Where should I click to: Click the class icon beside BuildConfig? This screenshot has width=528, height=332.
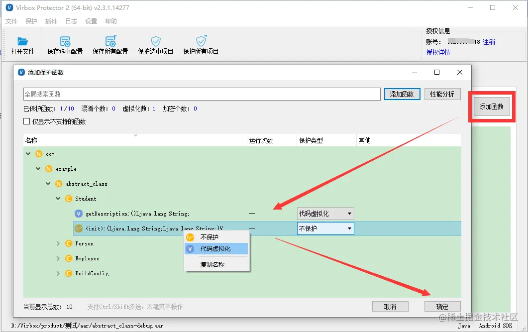point(68,273)
